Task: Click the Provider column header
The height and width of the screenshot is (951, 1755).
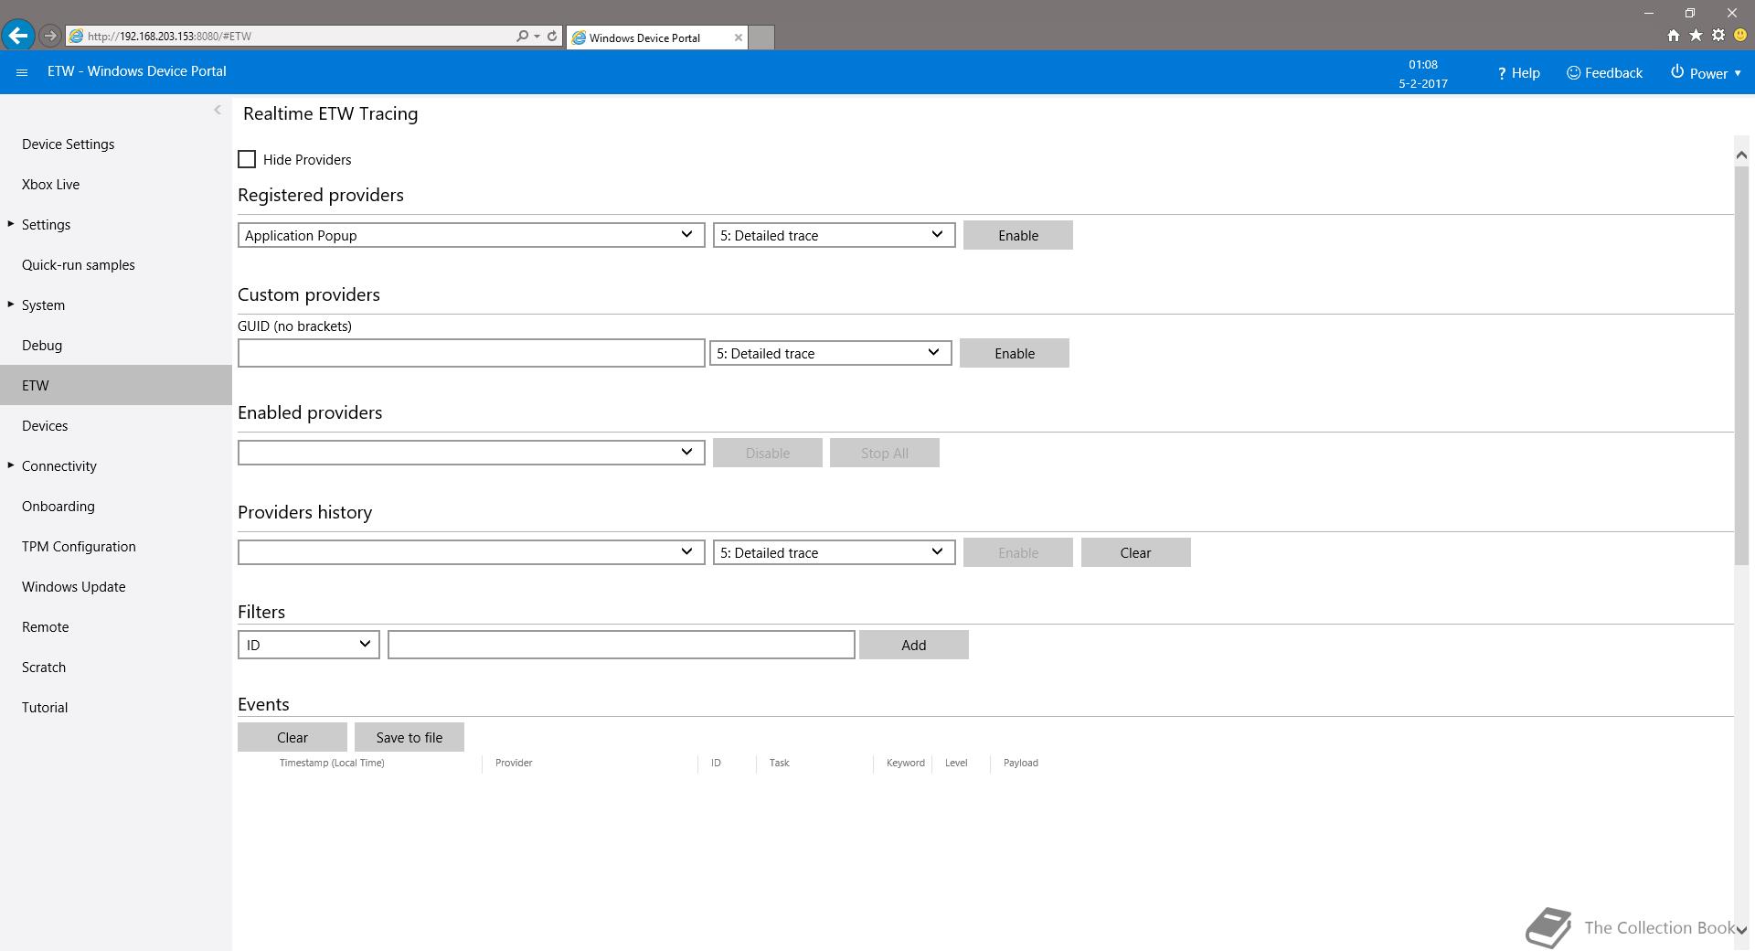Action: [514, 763]
